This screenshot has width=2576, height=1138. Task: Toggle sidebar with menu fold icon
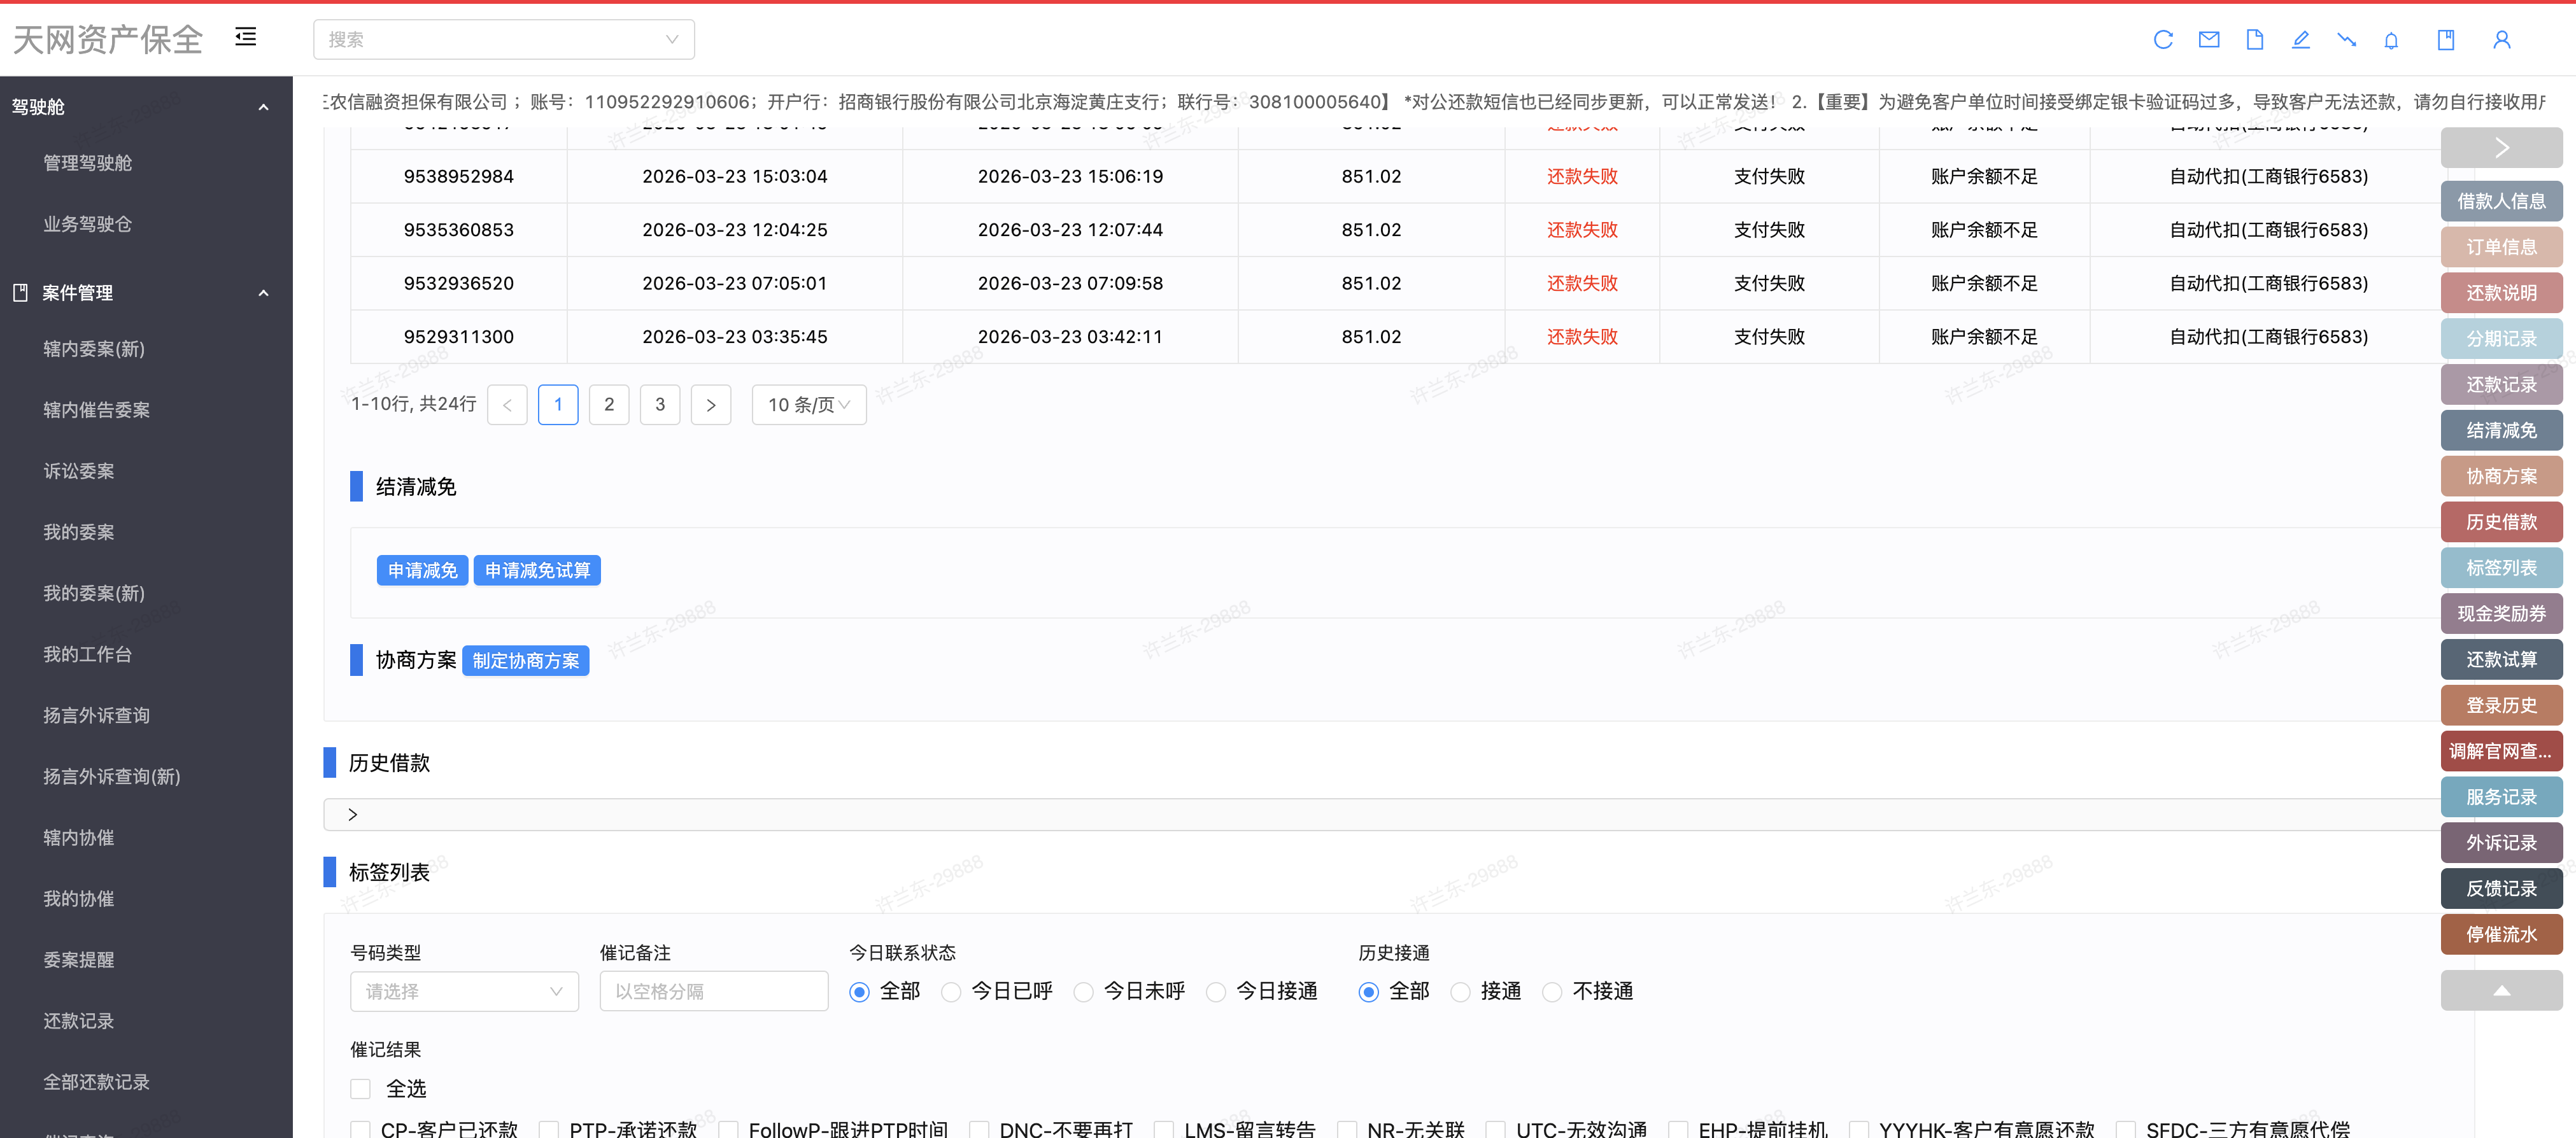pos(246,37)
